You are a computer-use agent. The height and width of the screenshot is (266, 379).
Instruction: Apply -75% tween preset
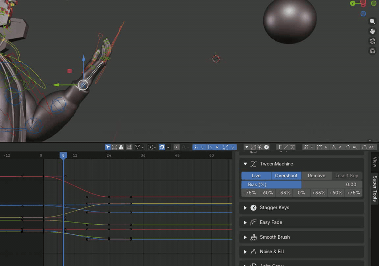click(x=250, y=193)
